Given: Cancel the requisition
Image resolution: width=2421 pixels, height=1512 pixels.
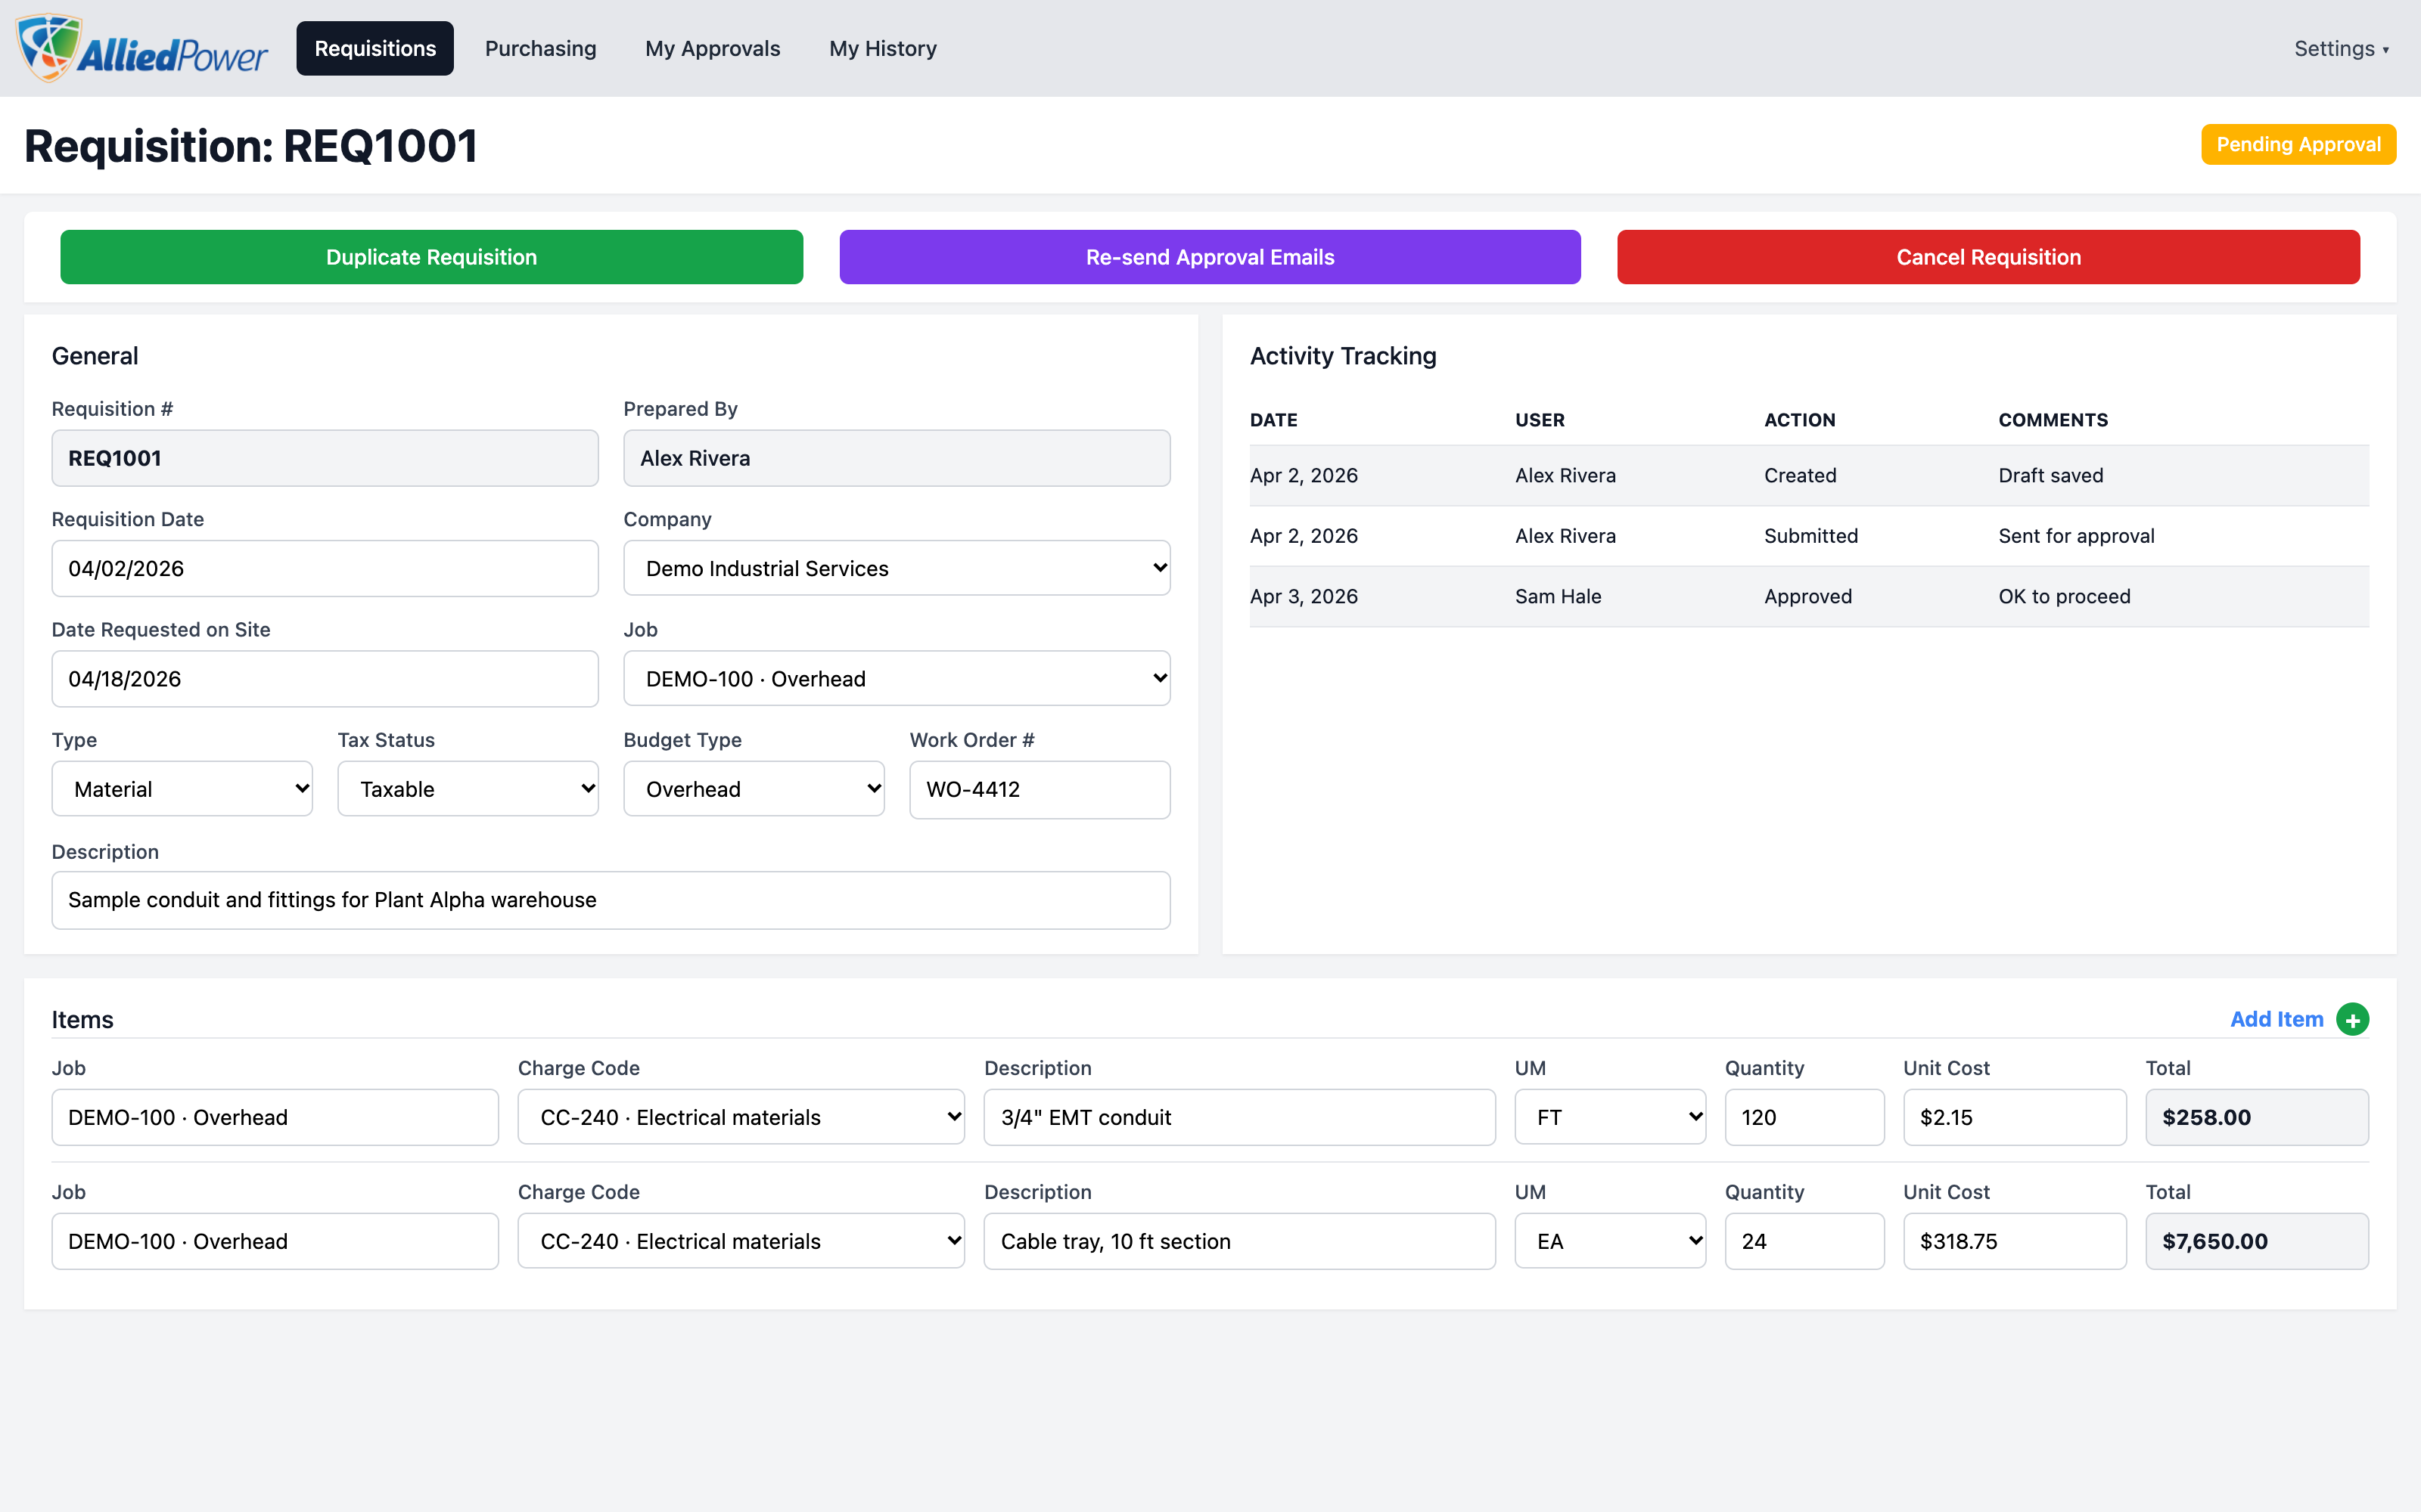Looking at the screenshot, I should (1987, 257).
